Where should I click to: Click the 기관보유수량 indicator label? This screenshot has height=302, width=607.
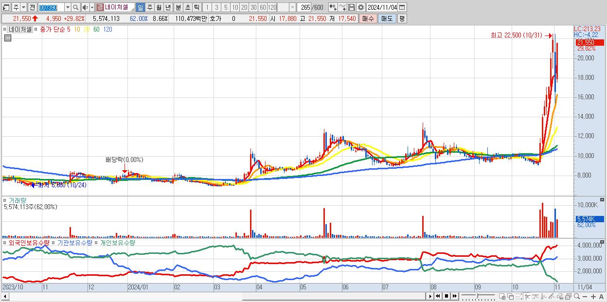pyautogui.click(x=74, y=242)
